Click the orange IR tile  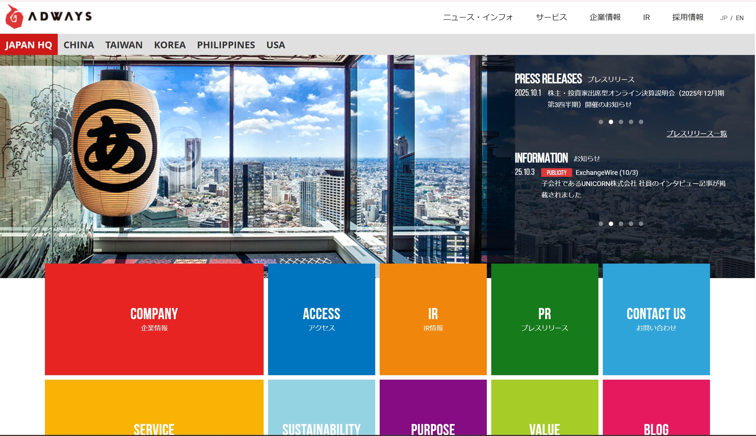click(433, 319)
